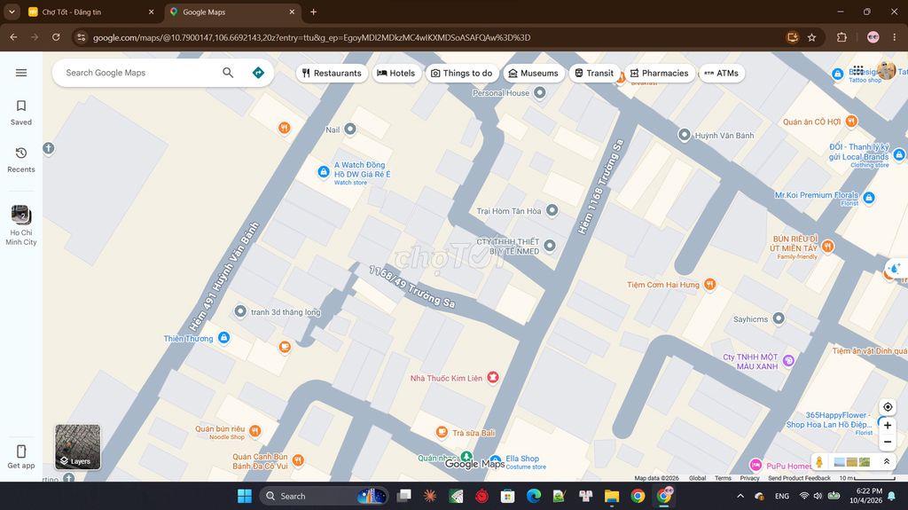The height and width of the screenshot is (510, 908).
Task: Click Trà sữa Bali place pin
Action: pos(442,432)
